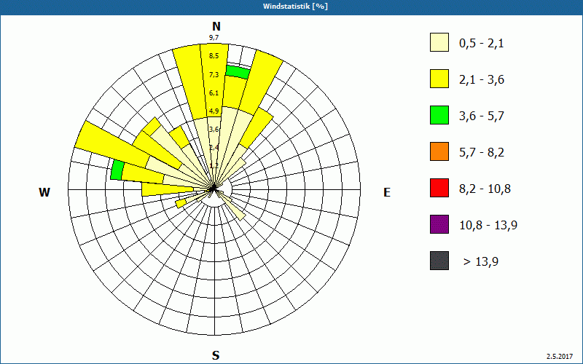This screenshot has width=583, height=364.
Task: Click the green 3,6 - 5,7 legend swatch
Action: 439,115
